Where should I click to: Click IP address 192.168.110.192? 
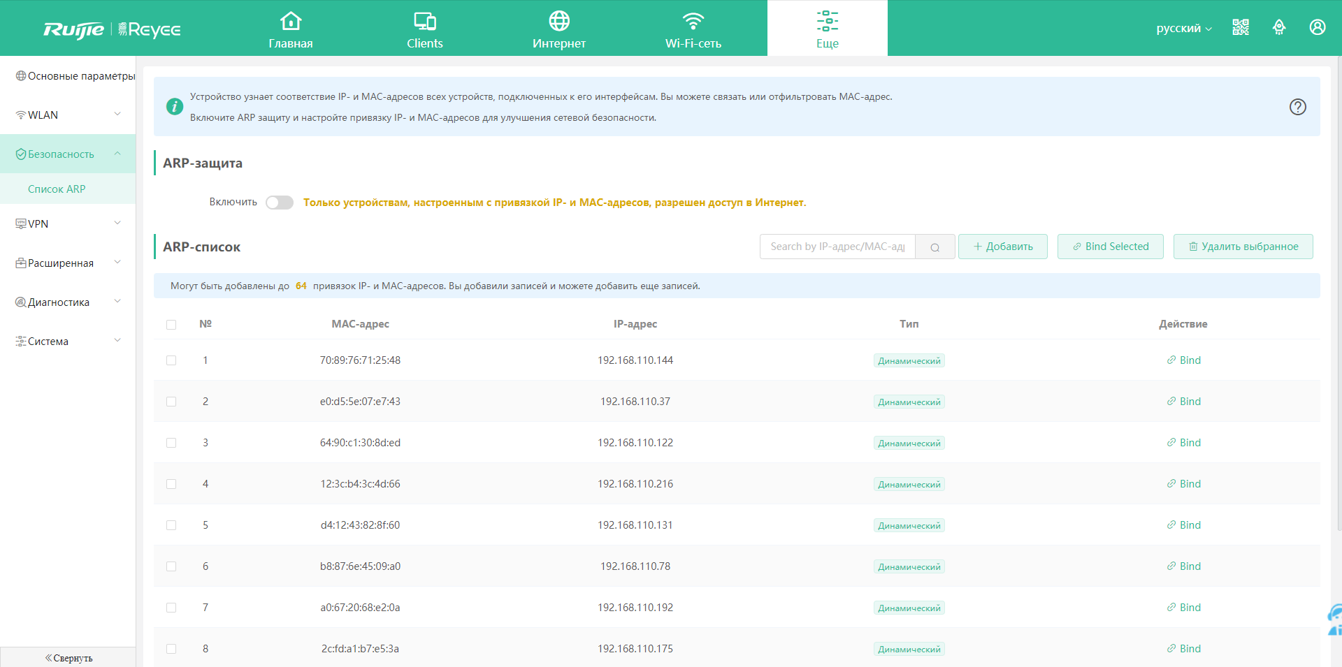pyautogui.click(x=635, y=608)
